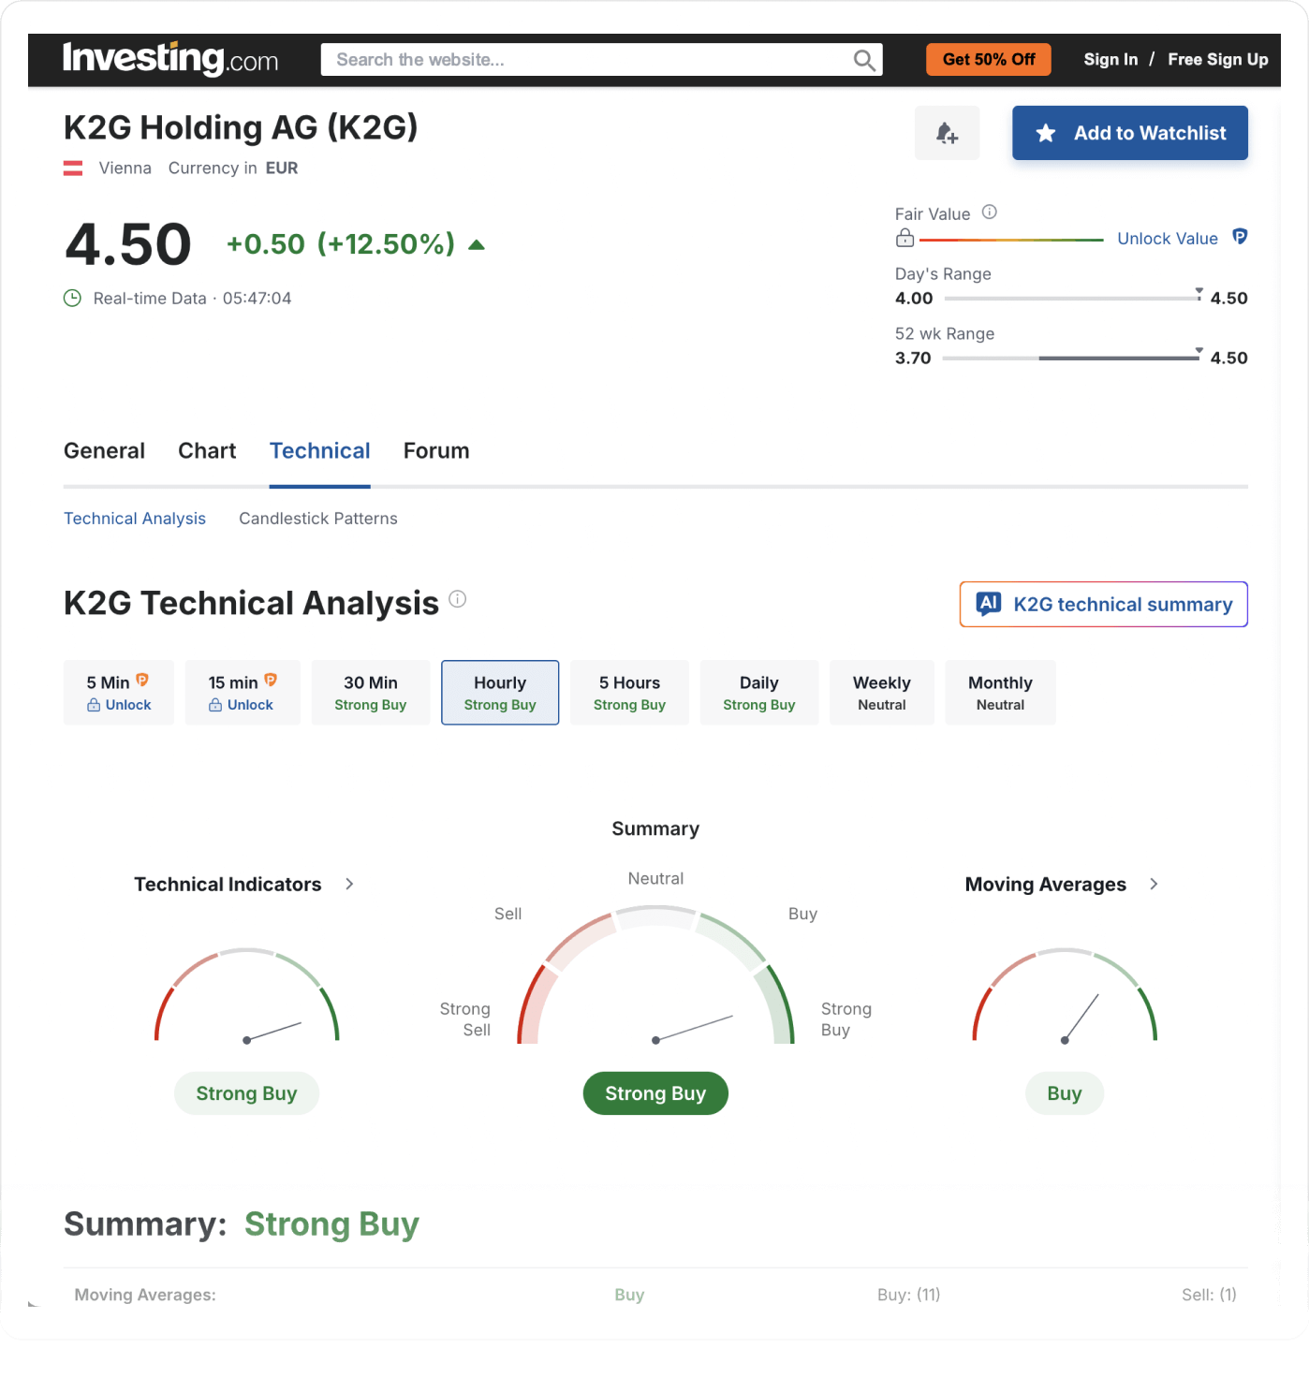The image size is (1309, 1392).
Task: Click the alert bell icon beside Add to Watchlist
Action: (947, 133)
